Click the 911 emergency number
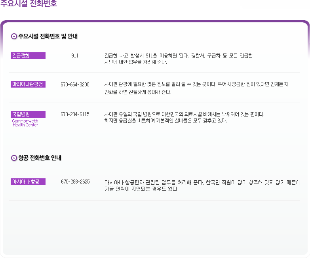 coord(75,56)
